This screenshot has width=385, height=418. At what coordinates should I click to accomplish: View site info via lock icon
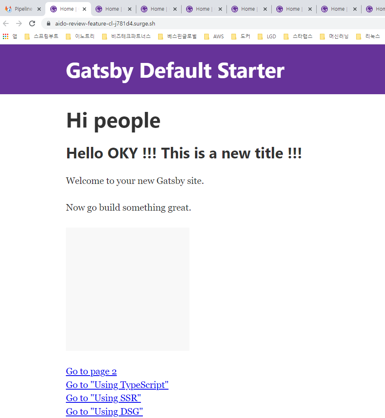tap(49, 23)
